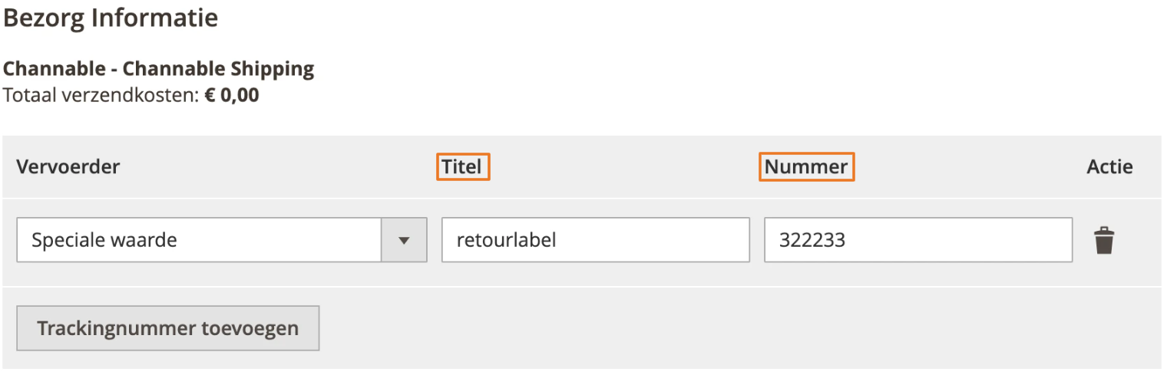Click the 'Actie' column header
This screenshot has height=375, width=1167.
[1109, 166]
